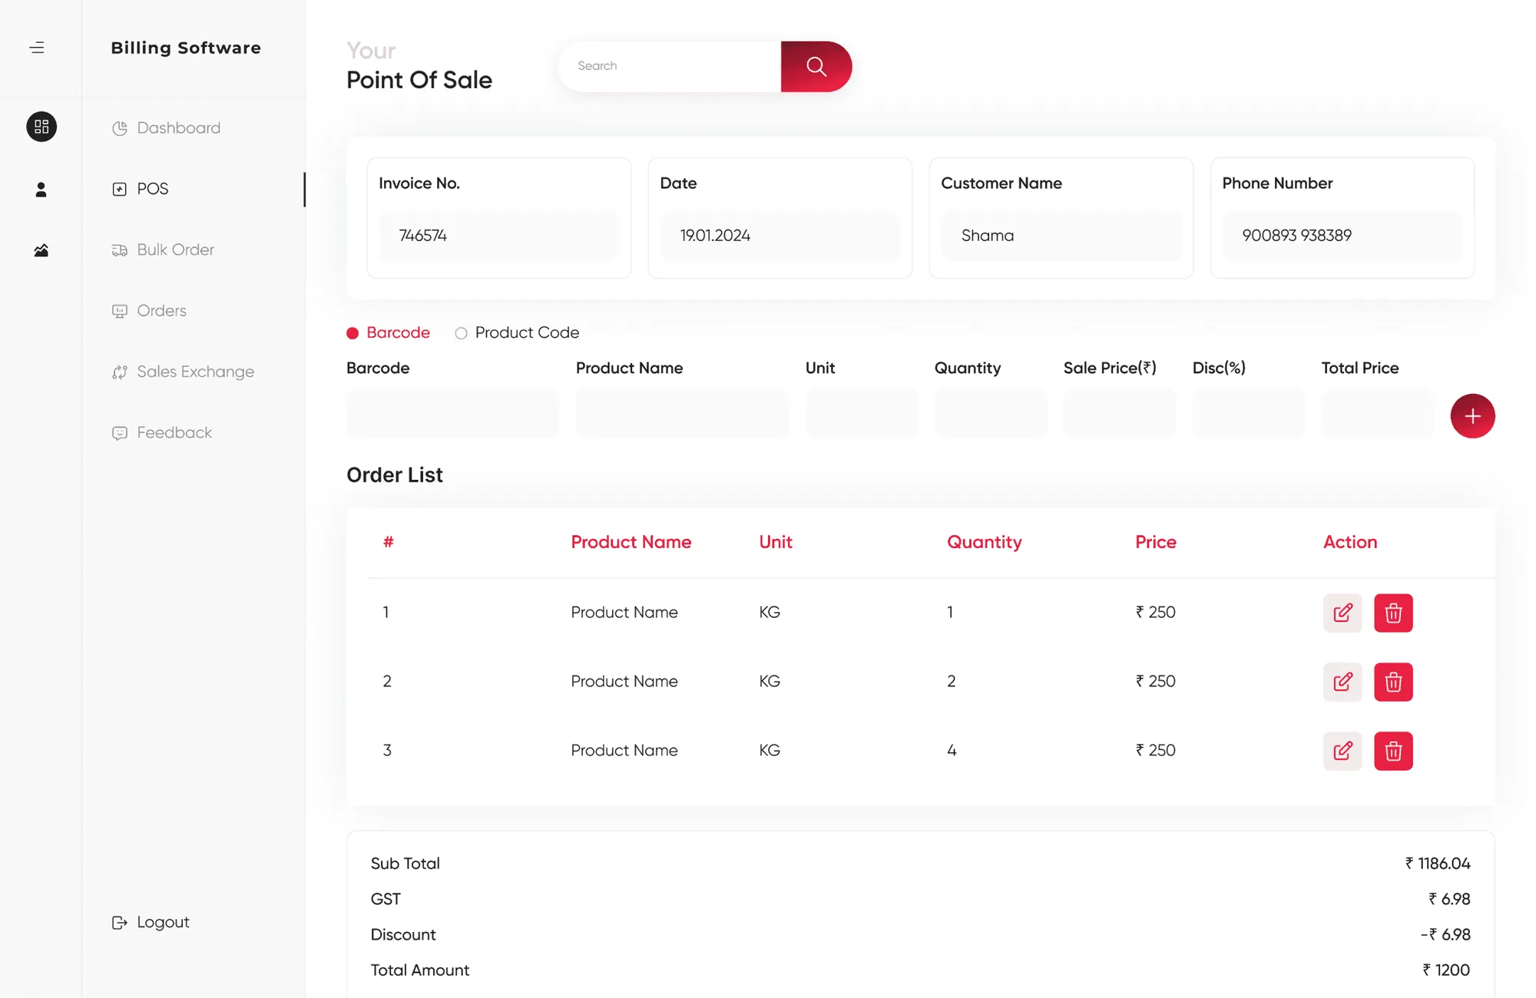1536x998 pixels.
Task: Open POS in the sidebar
Action: (141, 189)
